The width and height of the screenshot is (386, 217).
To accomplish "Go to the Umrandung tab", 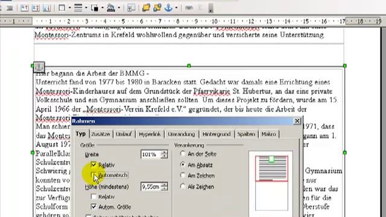I will pos(182,134).
